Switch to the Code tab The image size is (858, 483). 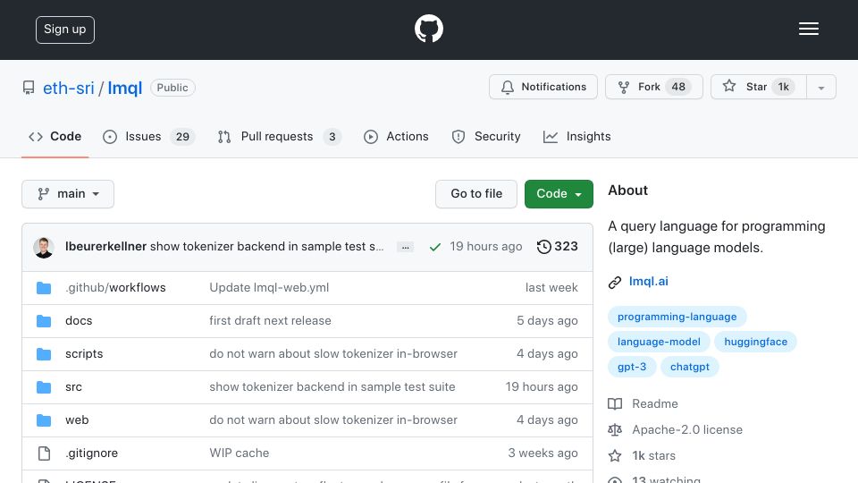click(55, 137)
